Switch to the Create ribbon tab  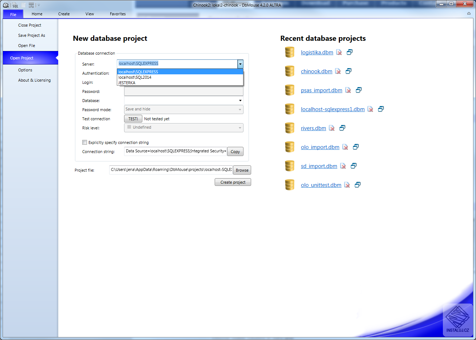[64, 14]
